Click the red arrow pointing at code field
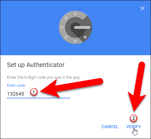The width and height of the screenshot is (151, 139). click(71, 87)
